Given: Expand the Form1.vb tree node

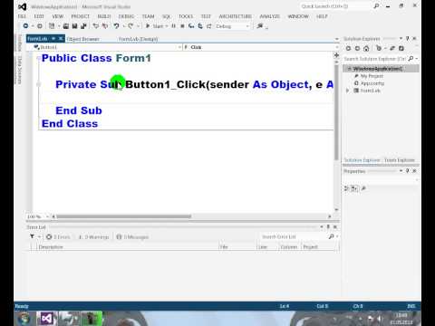Looking at the screenshot, I should [347, 91].
